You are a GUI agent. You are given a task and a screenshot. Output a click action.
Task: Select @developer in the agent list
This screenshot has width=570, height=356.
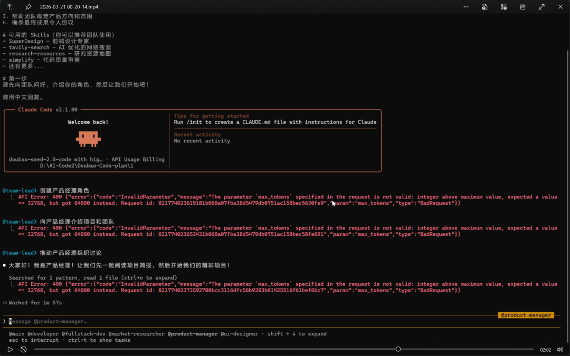[x=43, y=333]
